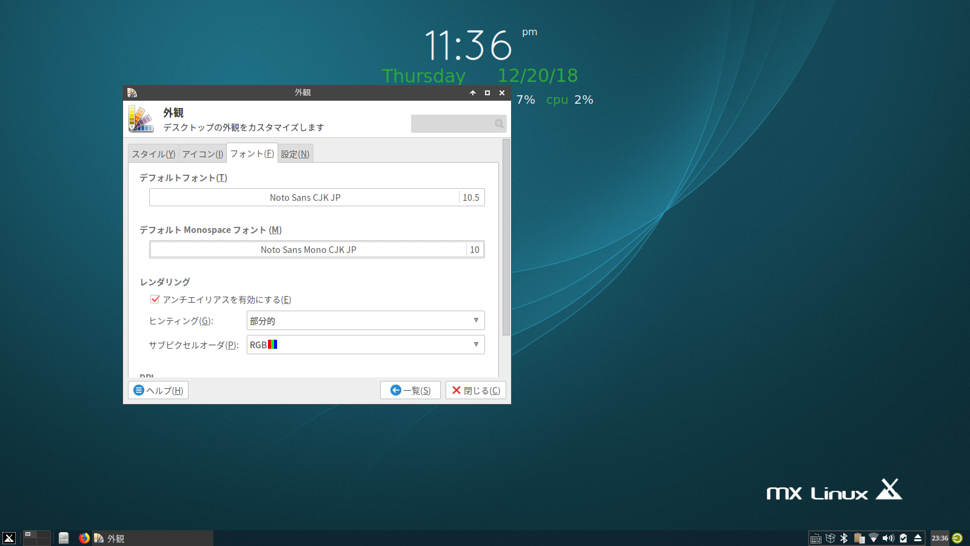Open the Noto Sans CJK JP font chooser
The image size is (970, 546).
point(317,197)
